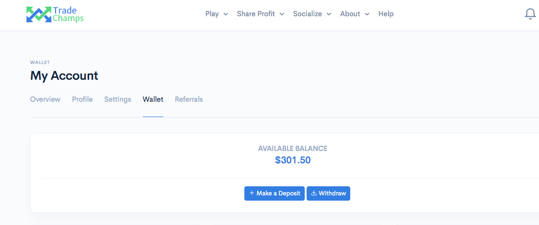Expand the Socialize dropdown chevron
This screenshot has height=225, width=539.
tap(329, 14)
